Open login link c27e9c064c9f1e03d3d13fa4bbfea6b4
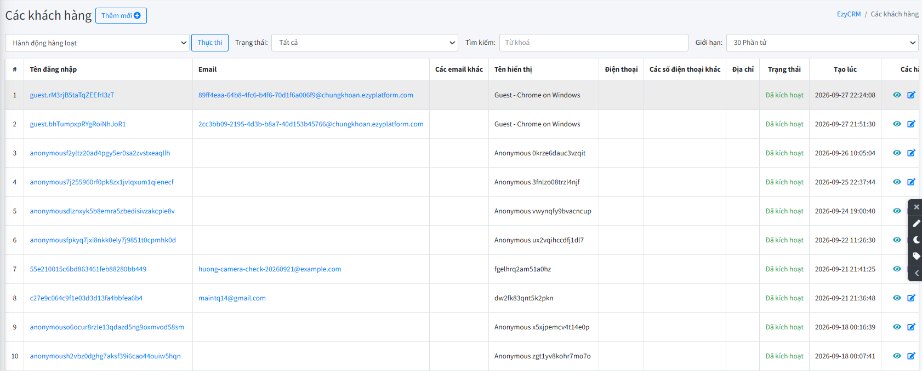This screenshot has height=371, width=922. click(86, 298)
